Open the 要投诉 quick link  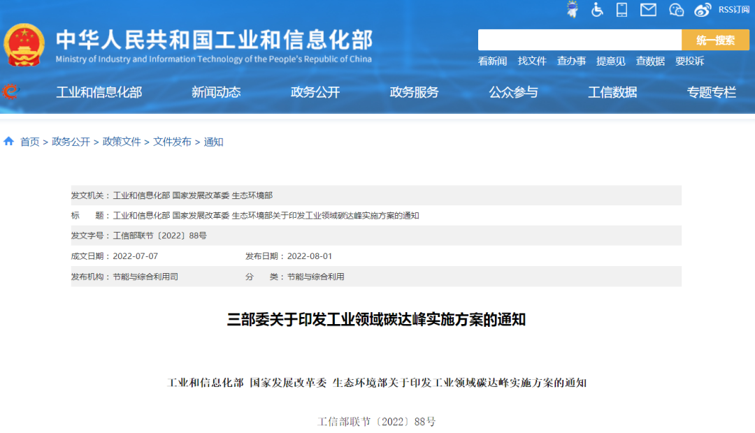[x=689, y=61]
